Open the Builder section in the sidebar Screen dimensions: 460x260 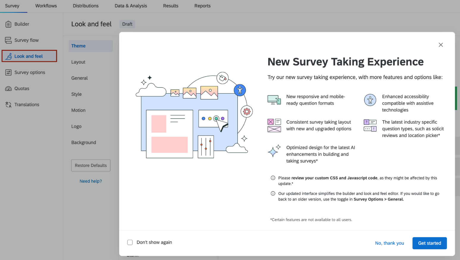coord(21,24)
